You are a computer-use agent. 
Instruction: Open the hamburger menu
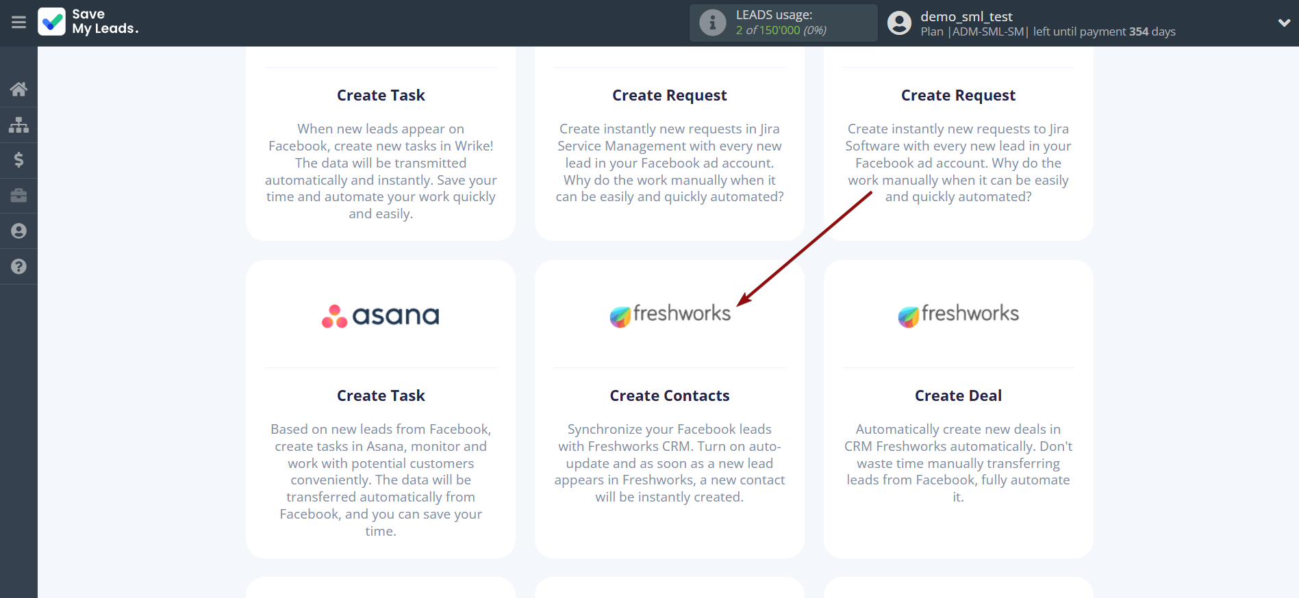click(18, 23)
